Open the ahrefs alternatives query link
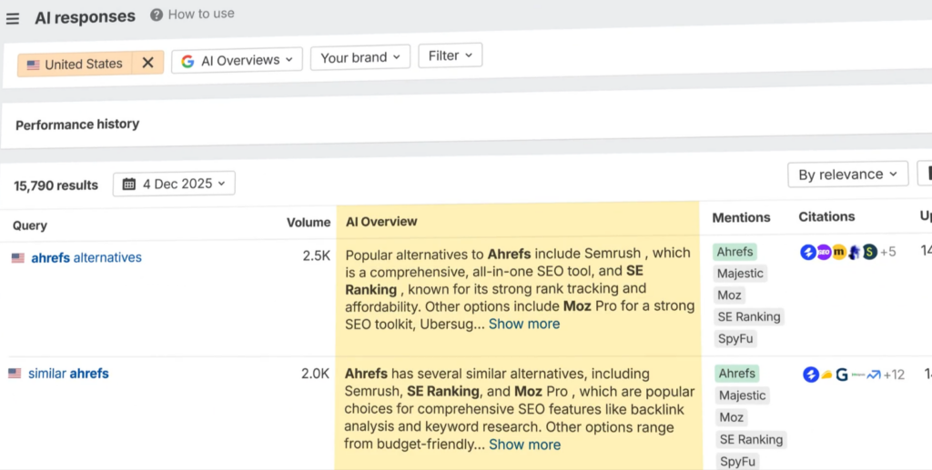This screenshot has height=470, width=932. [x=86, y=257]
